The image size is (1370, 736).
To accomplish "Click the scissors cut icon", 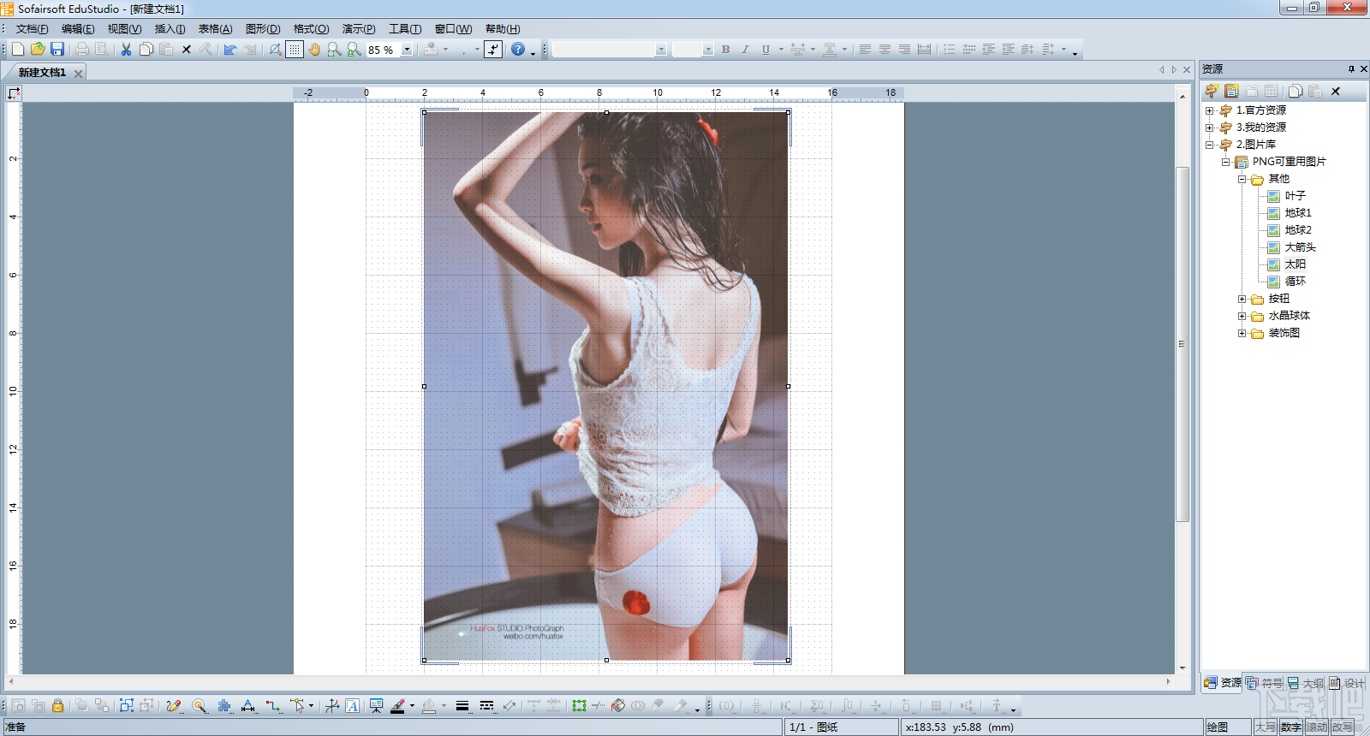I will [126, 50].
